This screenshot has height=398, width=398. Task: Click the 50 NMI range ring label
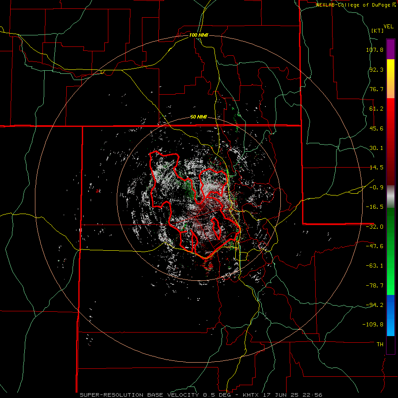[199, 117]
